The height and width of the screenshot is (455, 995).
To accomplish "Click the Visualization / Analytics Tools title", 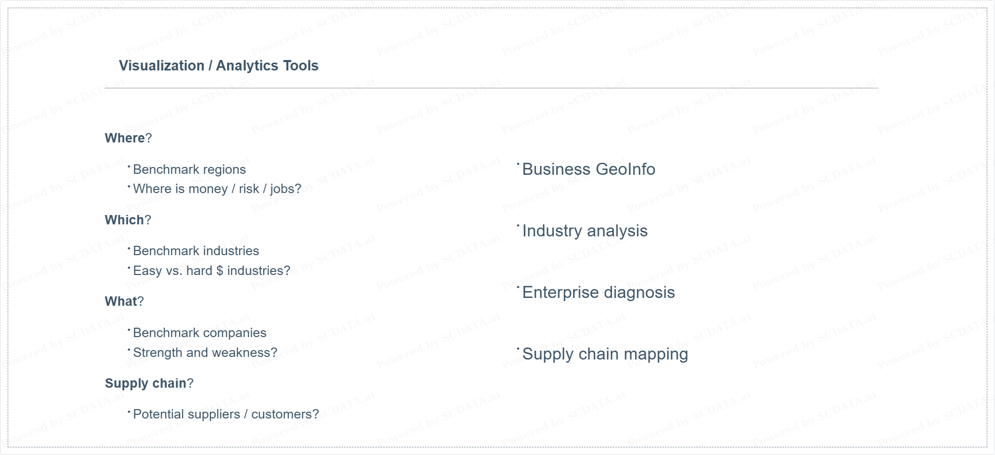I will click(218, 66).
